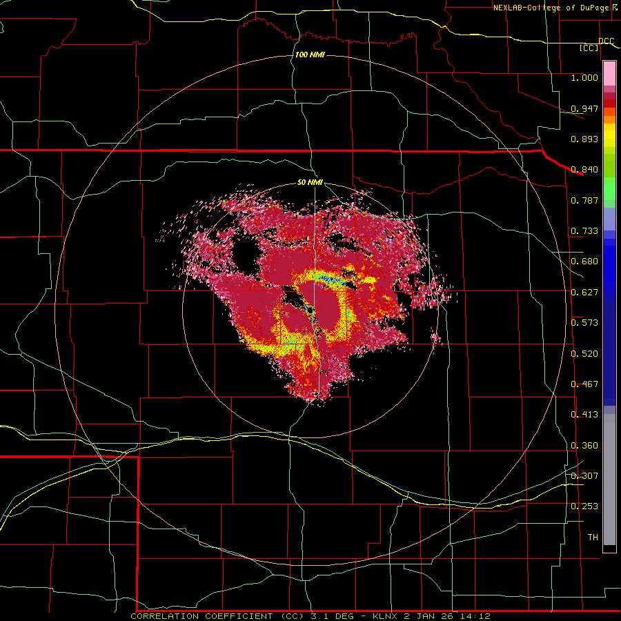621x621 pixels.
Task: Click the 0.893 scale value
Action: [x=584, y=139]
